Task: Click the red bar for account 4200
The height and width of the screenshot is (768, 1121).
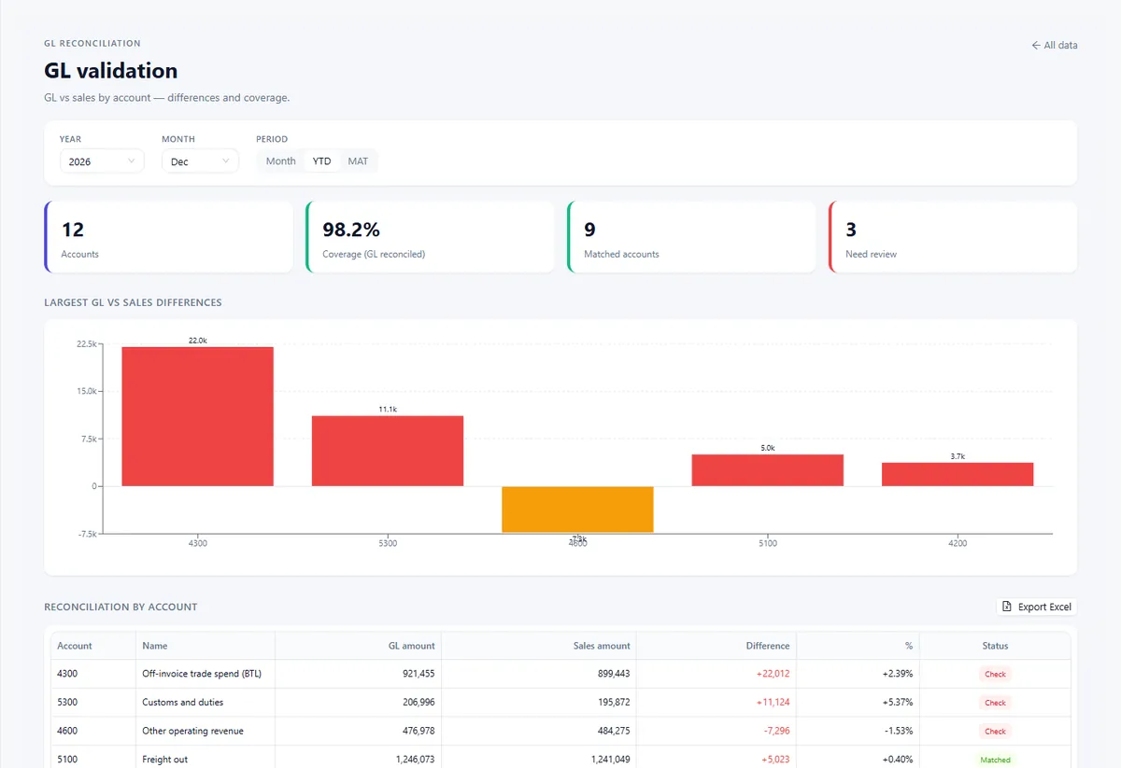Action: click(958, 474)
